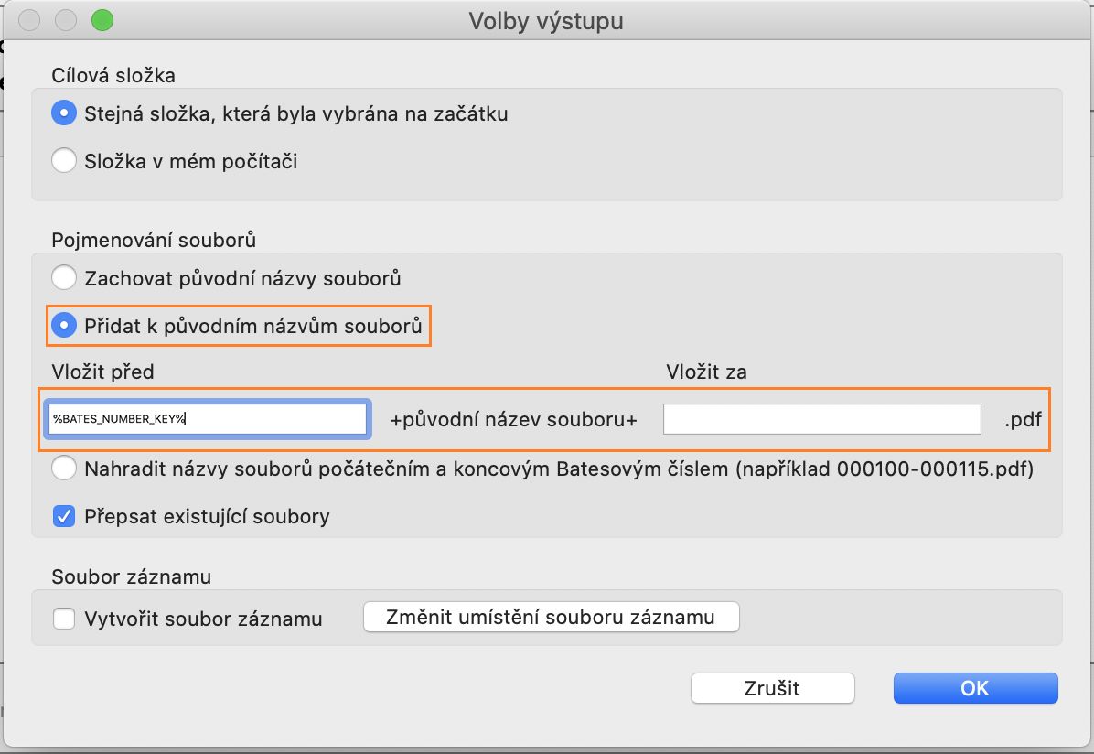Click the "Vložit za" field label
1094x754 pixels.
click(x=708, y=372)
